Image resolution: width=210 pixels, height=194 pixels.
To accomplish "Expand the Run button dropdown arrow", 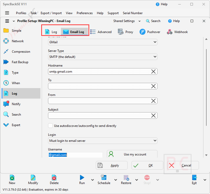I will 92,180.
